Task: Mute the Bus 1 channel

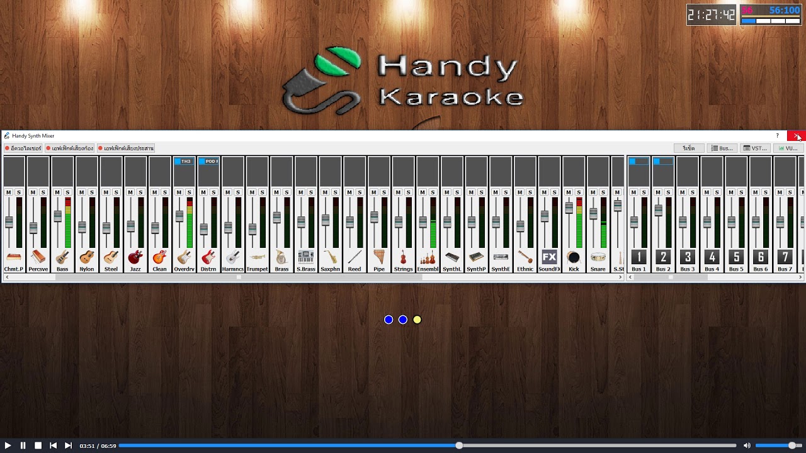Action: [633, 192]
